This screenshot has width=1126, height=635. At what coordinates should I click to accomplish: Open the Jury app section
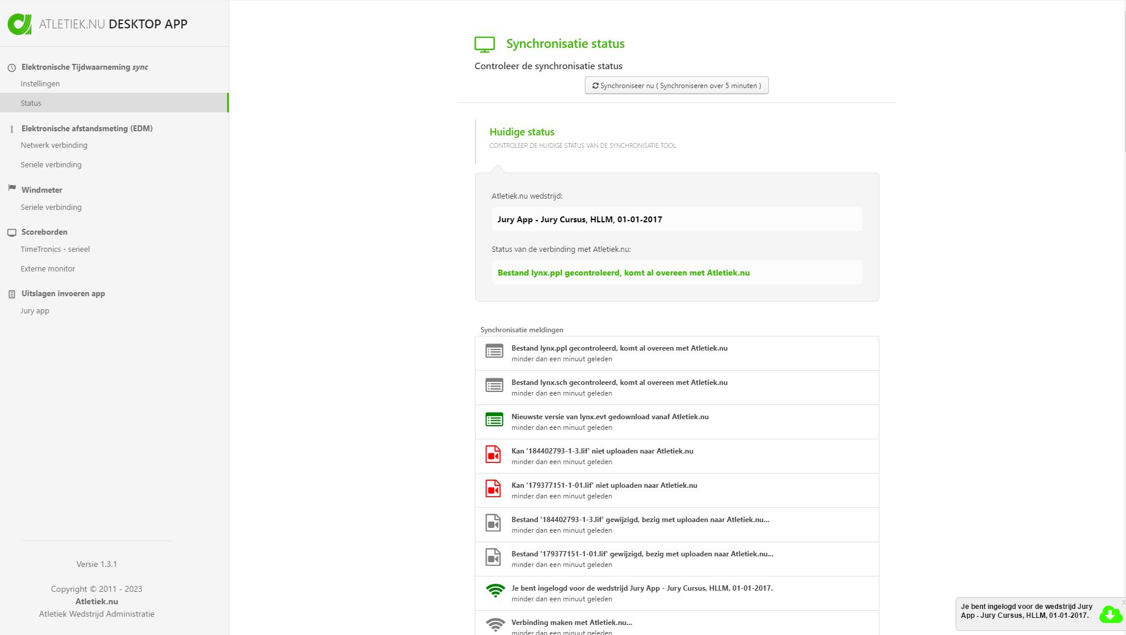pyautogui.click(x=34, y=310)
